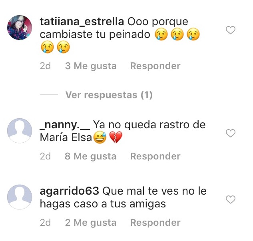
Task: Open the tatiiana_estrella username link
Action: click(82, 22)
